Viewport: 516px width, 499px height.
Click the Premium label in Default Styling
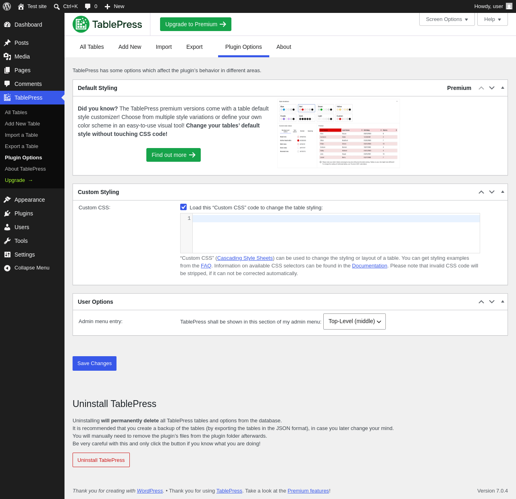click(459, 88)
